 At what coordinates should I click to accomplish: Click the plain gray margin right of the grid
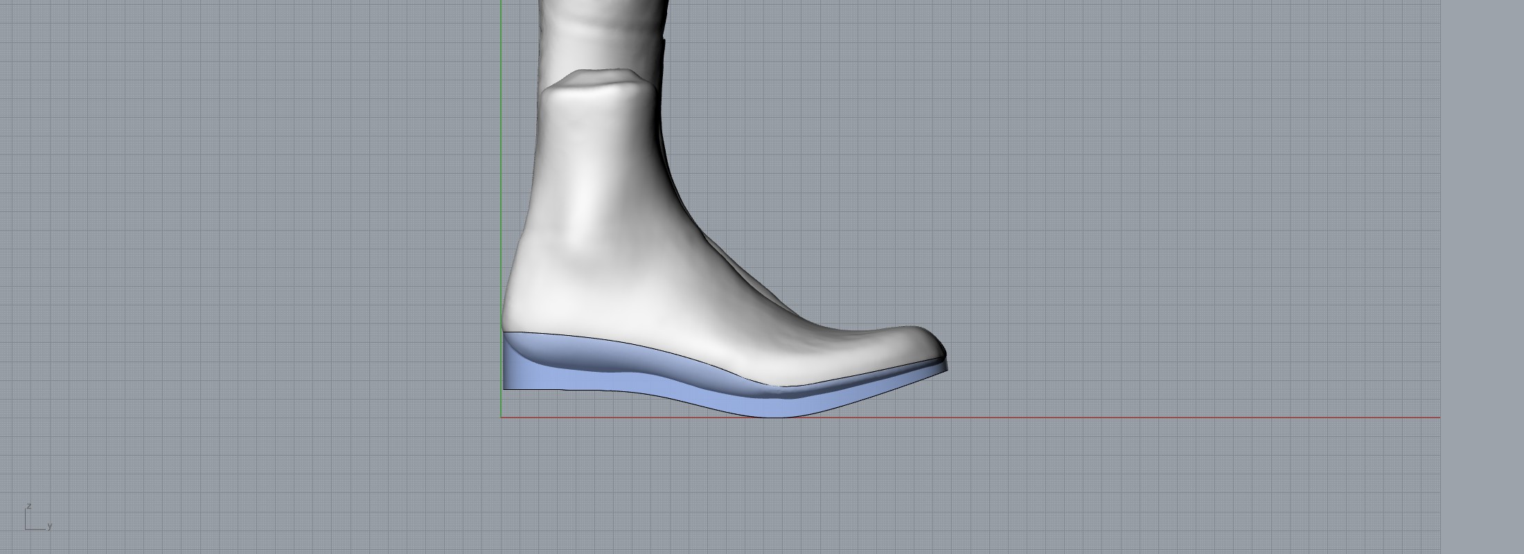[x=1482, y=277]
